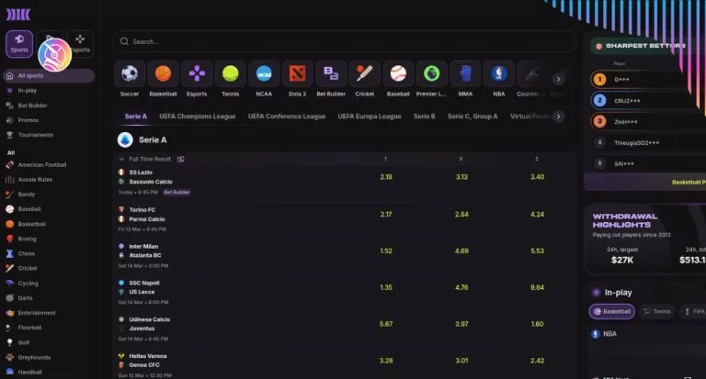Screen dimensions: 706x379
Task: Select the Baseball category icon
Action: click(398, 73)
